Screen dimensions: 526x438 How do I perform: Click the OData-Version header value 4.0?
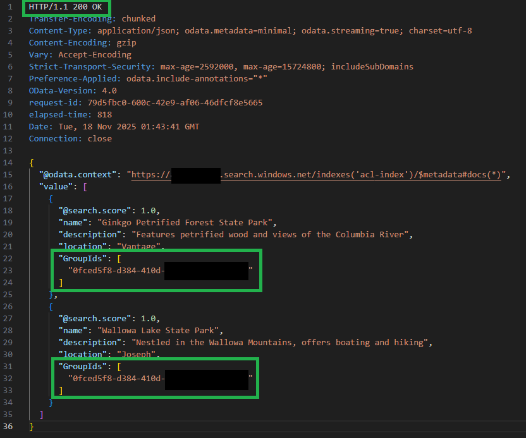click(109, 91)
